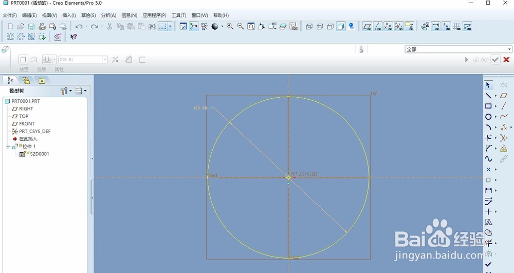Select PRT_CSYS_DEF in model tree

[35, 132]
